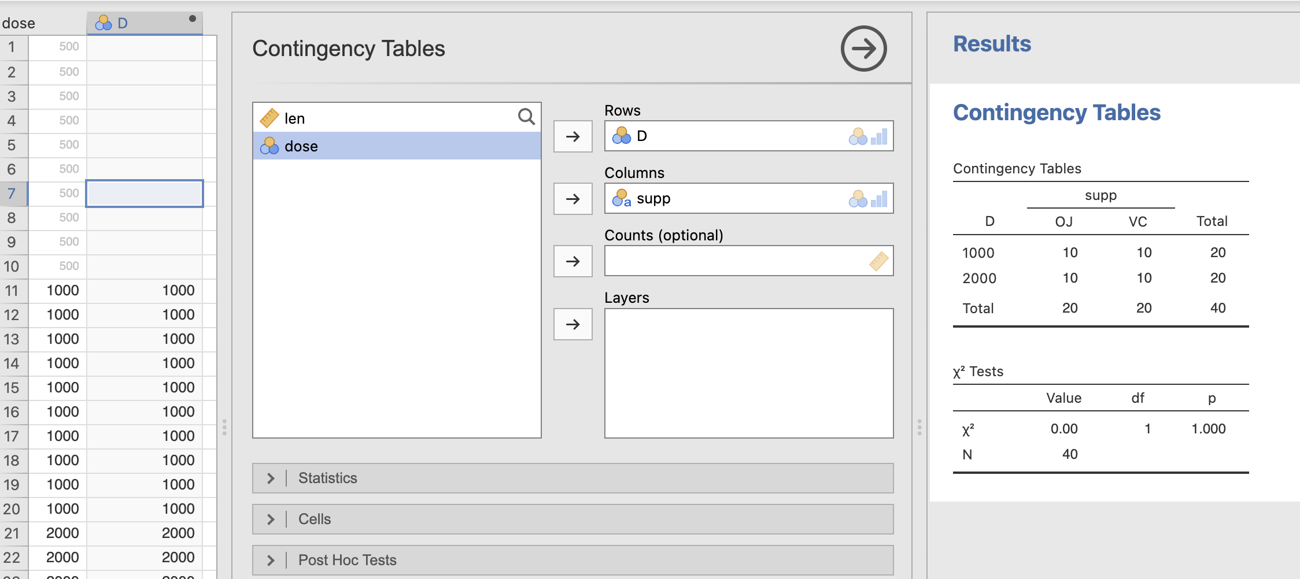The height and width of the screenshot is (579, 1300).
Task: Click the search magnifier in variable list
Action: tap(526, 117)
